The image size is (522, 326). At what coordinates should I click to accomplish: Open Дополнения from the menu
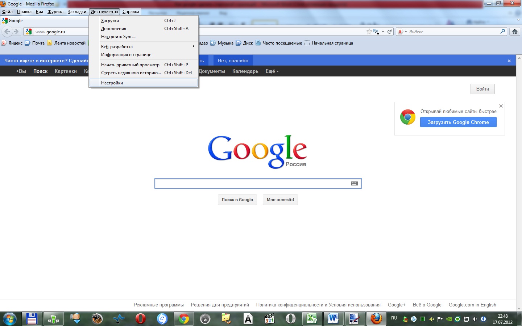[144, 29]
